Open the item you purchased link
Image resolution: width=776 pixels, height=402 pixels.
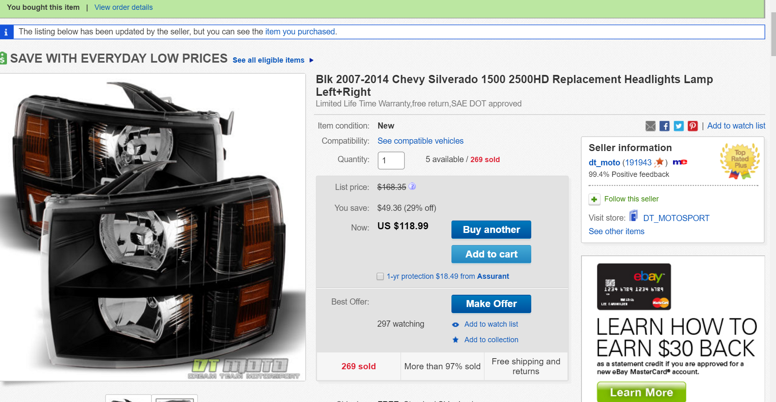click(300, 32)
